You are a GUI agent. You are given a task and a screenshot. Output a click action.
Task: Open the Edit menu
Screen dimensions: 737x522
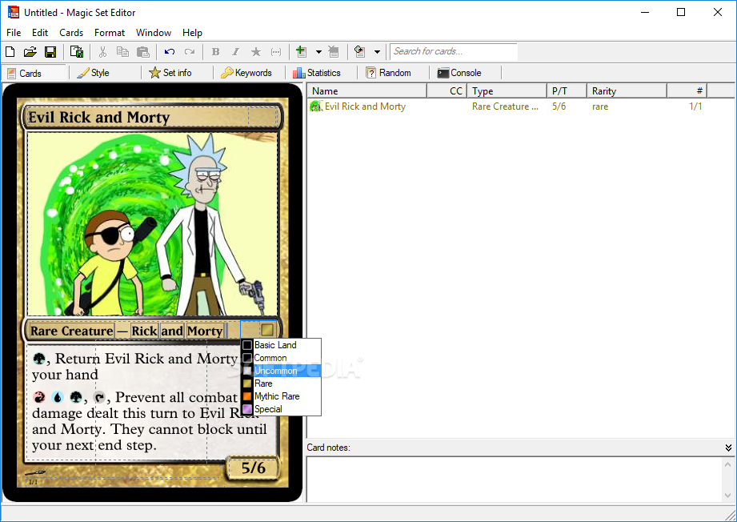tap(40, 33)
